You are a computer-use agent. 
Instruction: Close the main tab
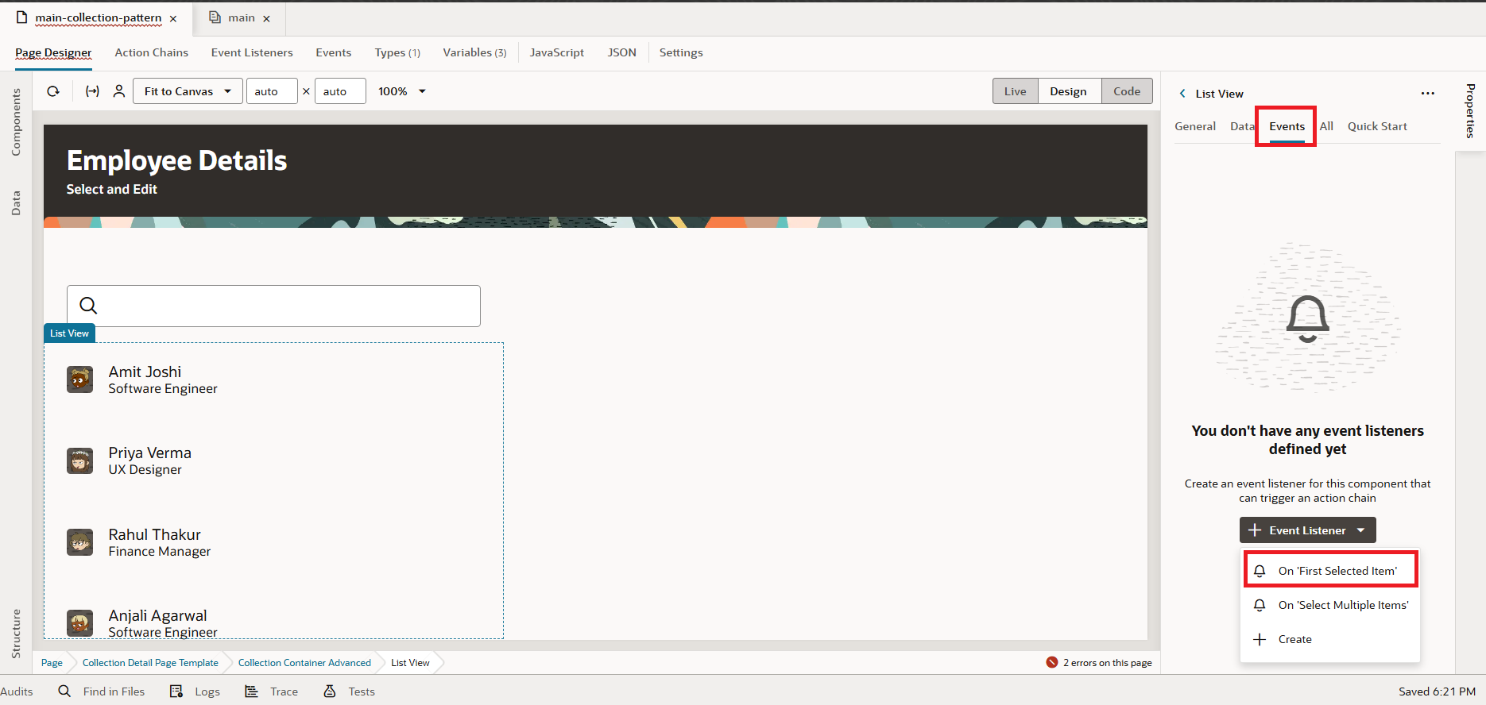(266, 18)
